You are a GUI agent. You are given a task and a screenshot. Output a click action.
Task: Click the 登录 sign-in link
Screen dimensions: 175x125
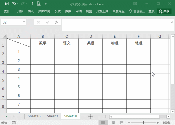pos(151,11)
